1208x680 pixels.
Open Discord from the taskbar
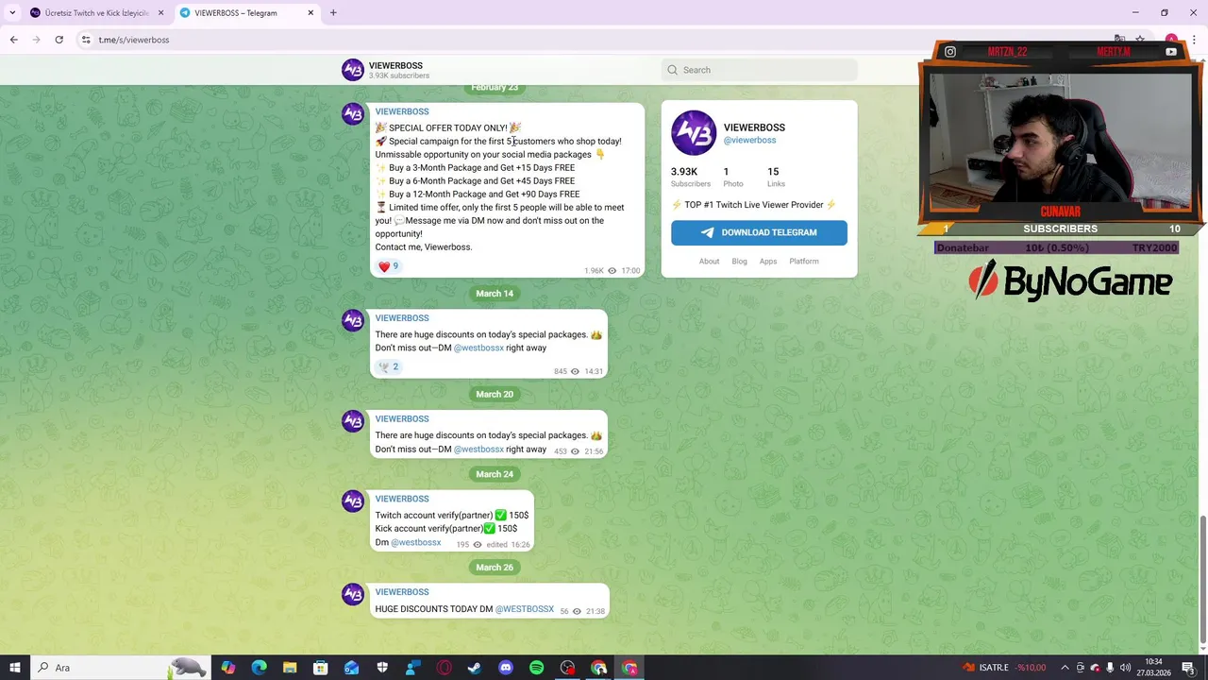coord(506,668)
